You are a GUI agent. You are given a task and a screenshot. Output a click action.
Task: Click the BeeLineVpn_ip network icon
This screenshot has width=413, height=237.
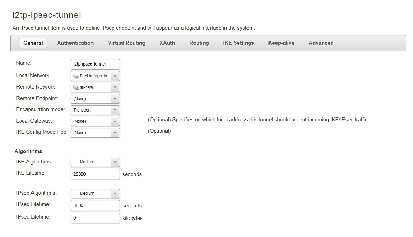76,76
